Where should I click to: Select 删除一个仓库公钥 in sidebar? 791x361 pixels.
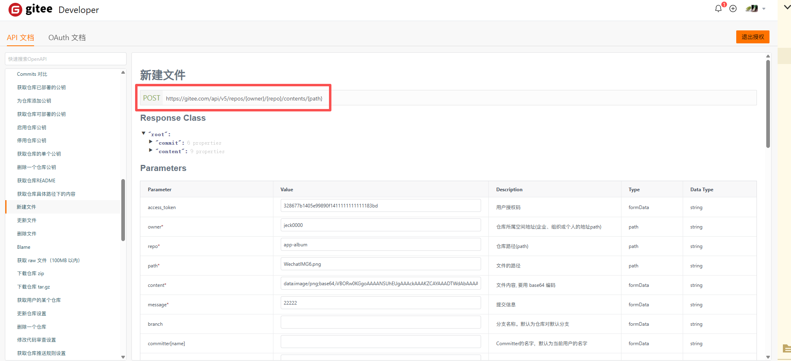tap(37, 167)
